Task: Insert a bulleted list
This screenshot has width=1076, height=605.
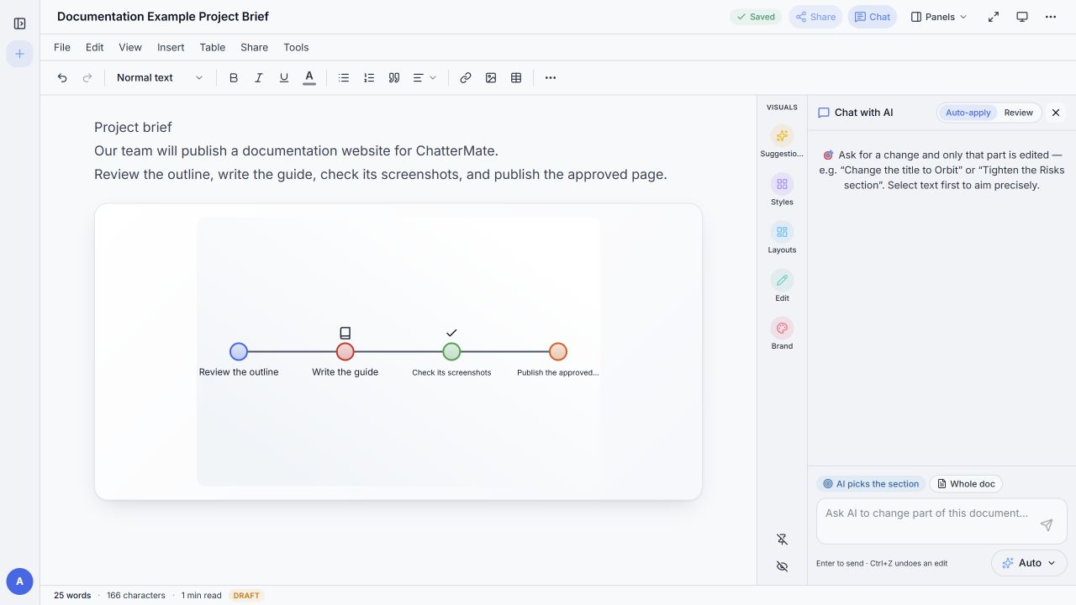Action: pyautogui.click(x=344, y=77)
